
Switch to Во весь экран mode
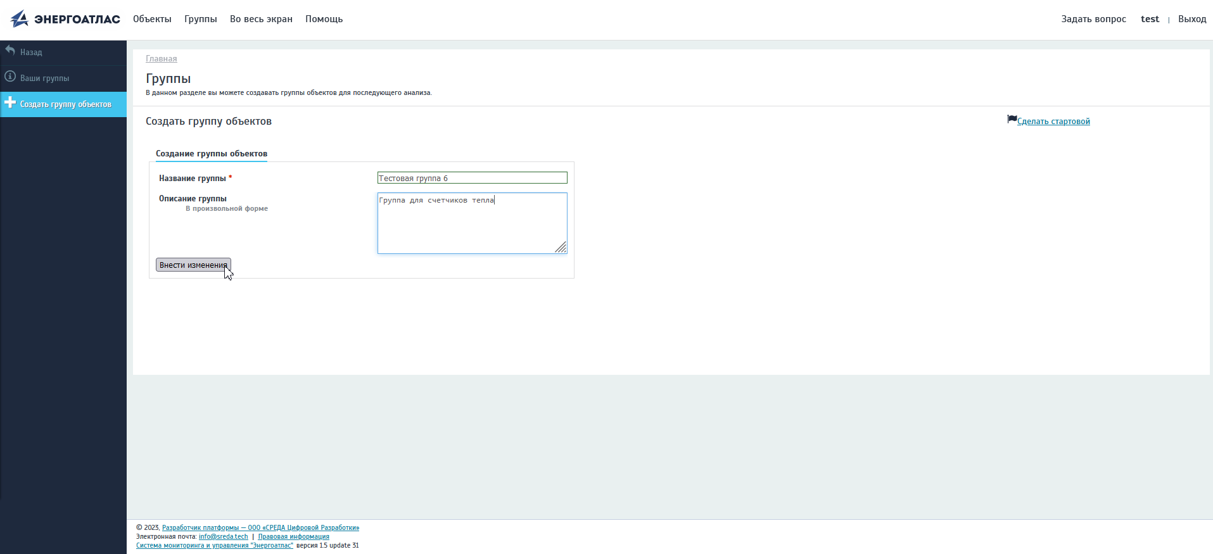click(261, 19)
